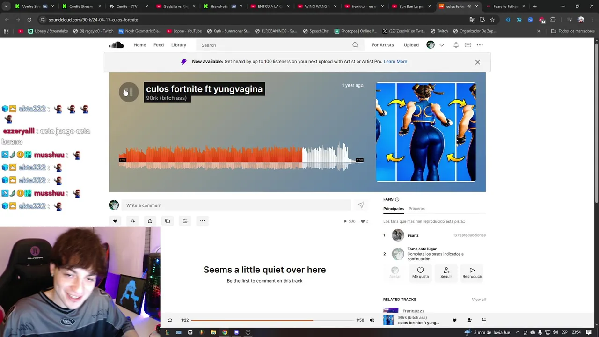Open the Next up queue in the player

coord(484,320)
